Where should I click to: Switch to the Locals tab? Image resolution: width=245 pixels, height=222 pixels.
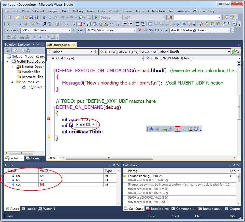pos(28,209)
